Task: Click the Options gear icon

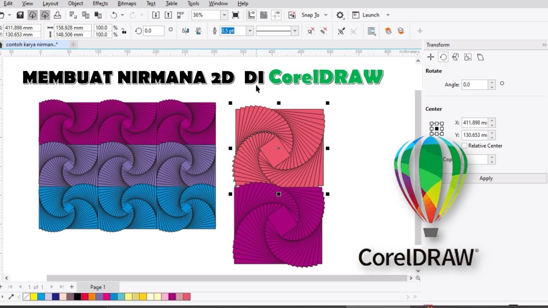Action: coord(340,15)
